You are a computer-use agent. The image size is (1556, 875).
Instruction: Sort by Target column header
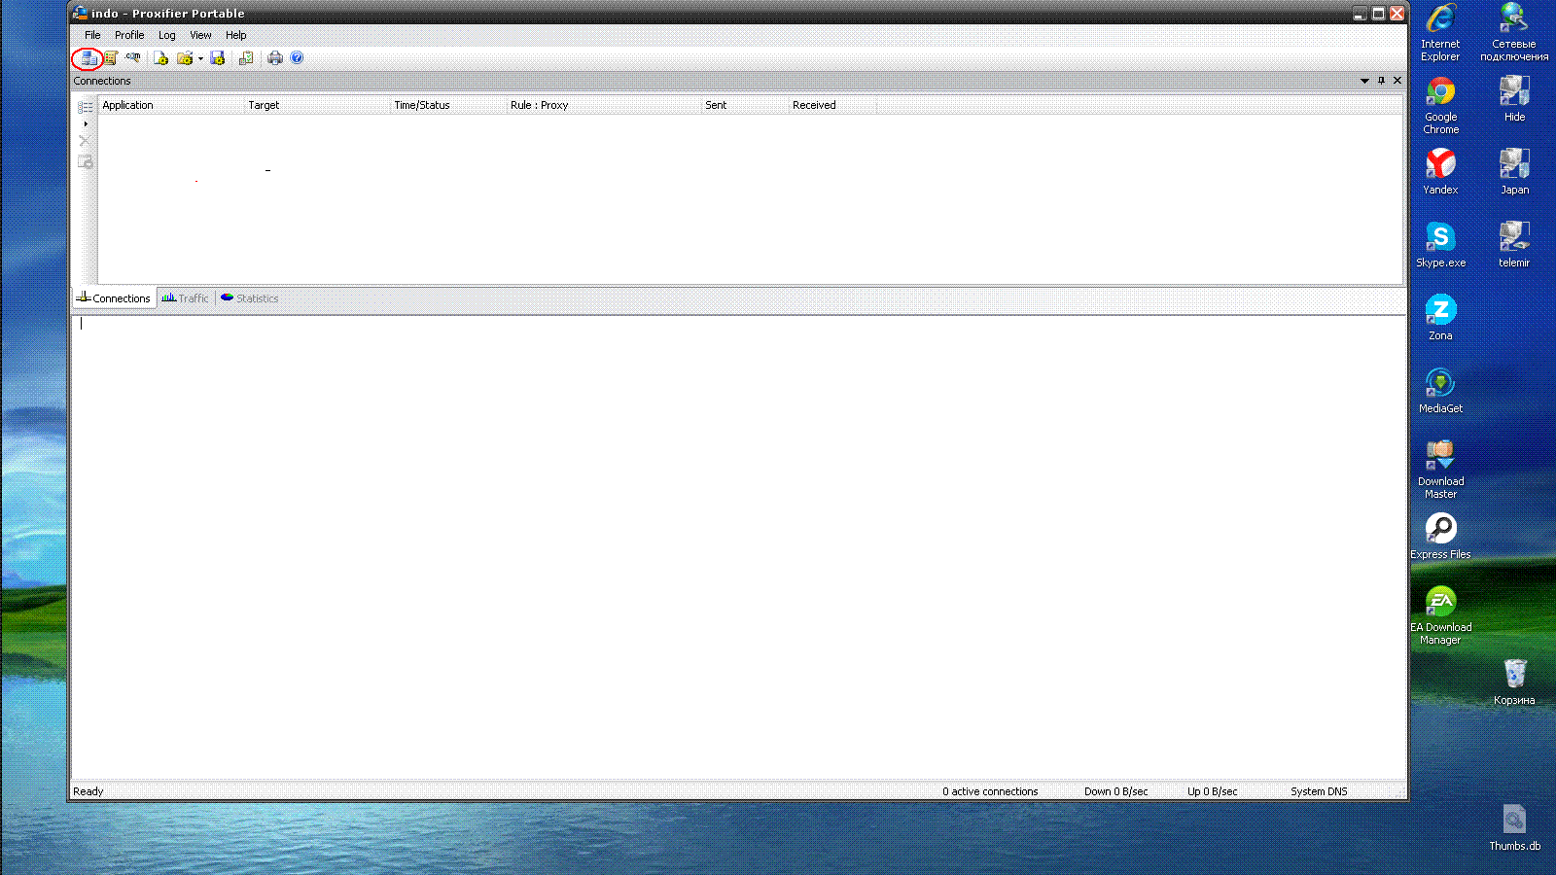(x=317, y=105)
